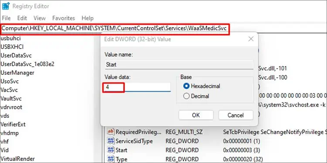Click the Svc.dll,-100 data text
This screenshot has width=327, height=163.
coord(272,77)
